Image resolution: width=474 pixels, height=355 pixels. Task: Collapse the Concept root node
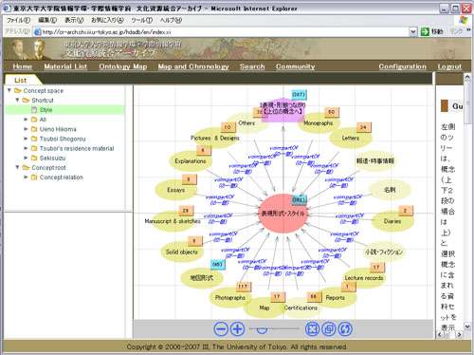(17, 167)
